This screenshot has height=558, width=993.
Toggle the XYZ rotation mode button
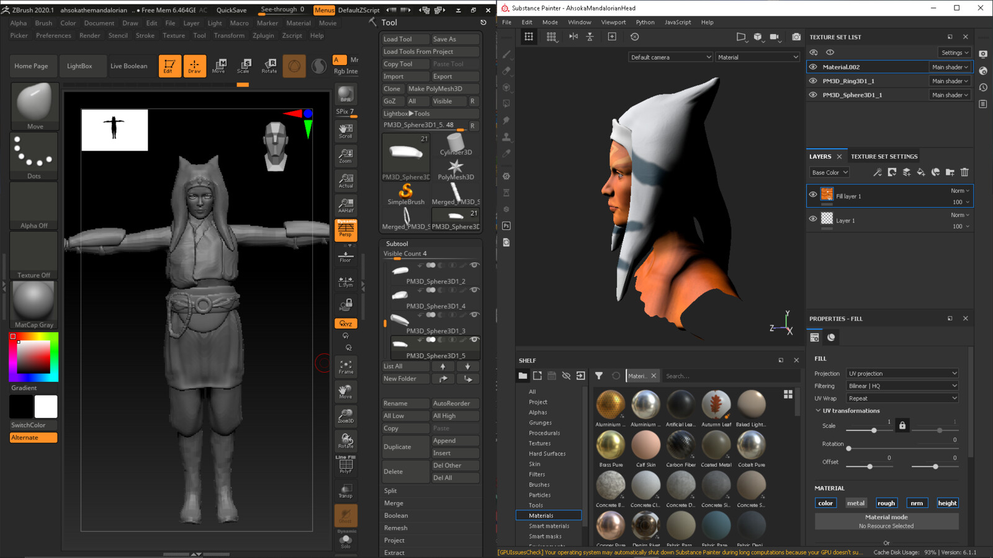pyautogui.click(x=346, y=324)
